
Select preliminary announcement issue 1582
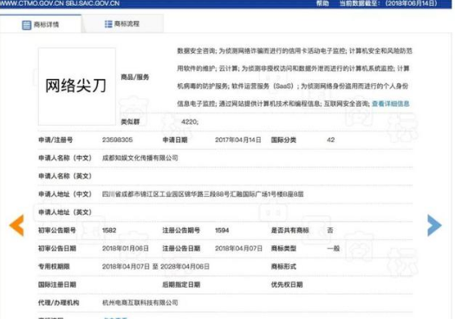109,231
